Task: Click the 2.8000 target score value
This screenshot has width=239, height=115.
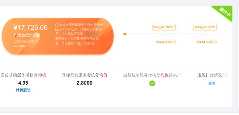Action: point(85,83)
